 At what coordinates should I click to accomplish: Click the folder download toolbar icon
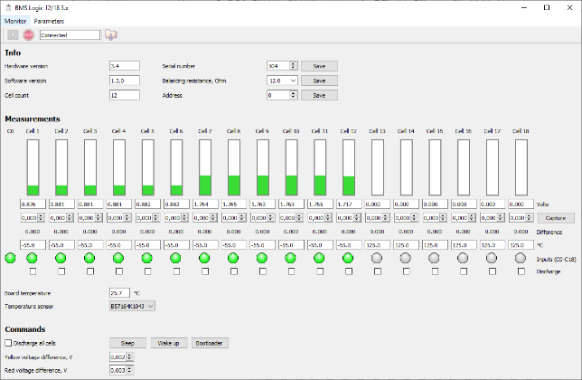(110, 35)
